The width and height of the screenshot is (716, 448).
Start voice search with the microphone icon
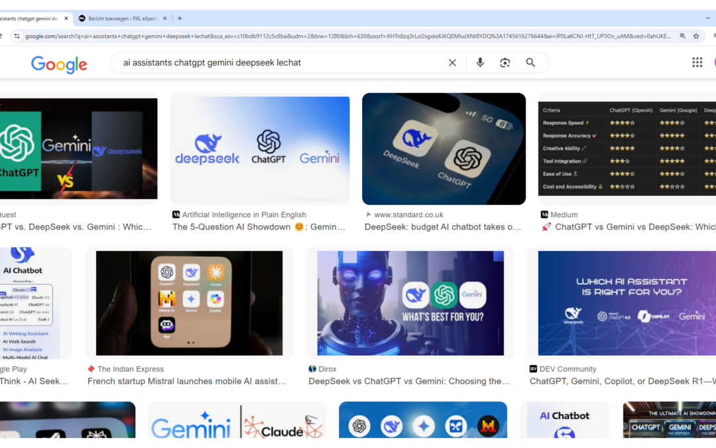480,62
